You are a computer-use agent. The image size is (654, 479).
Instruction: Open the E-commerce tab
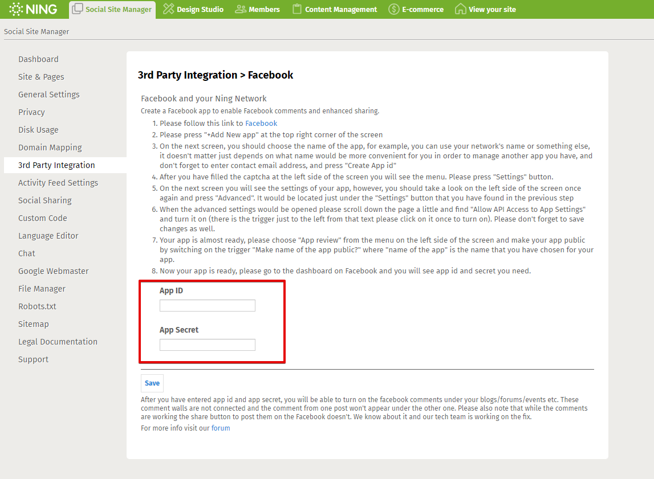[x=416, y=9]
